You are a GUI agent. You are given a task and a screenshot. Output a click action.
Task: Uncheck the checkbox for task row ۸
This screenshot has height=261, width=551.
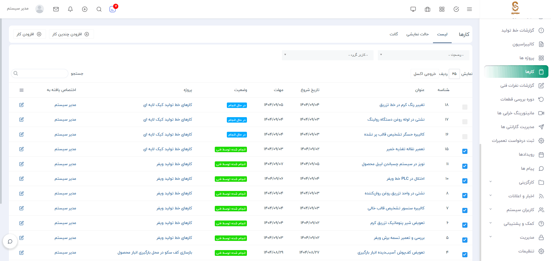point(465,196)
